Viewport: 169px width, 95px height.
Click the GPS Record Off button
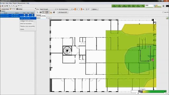[x=63, y=12]
